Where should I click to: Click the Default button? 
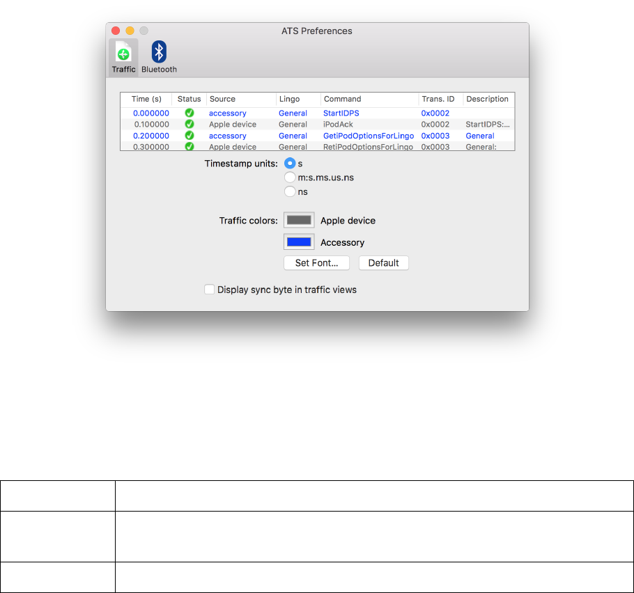(384, 263)
